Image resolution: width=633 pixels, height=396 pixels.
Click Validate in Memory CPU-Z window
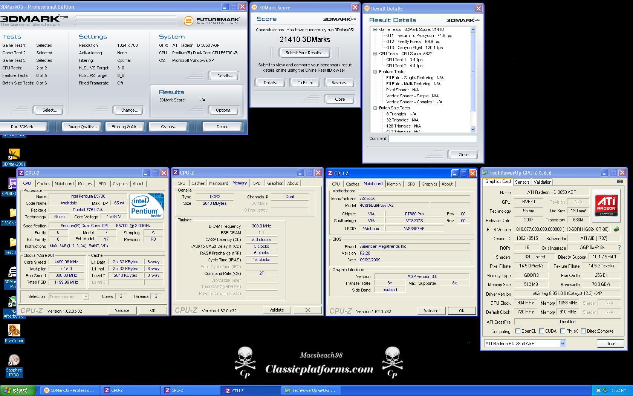coord(277,310)
